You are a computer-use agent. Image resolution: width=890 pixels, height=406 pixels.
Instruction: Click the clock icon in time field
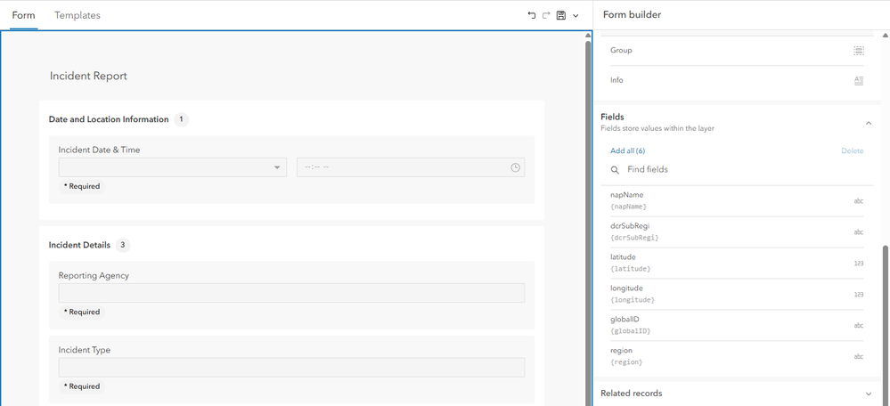pyautogui.click(x=516, y=167)
